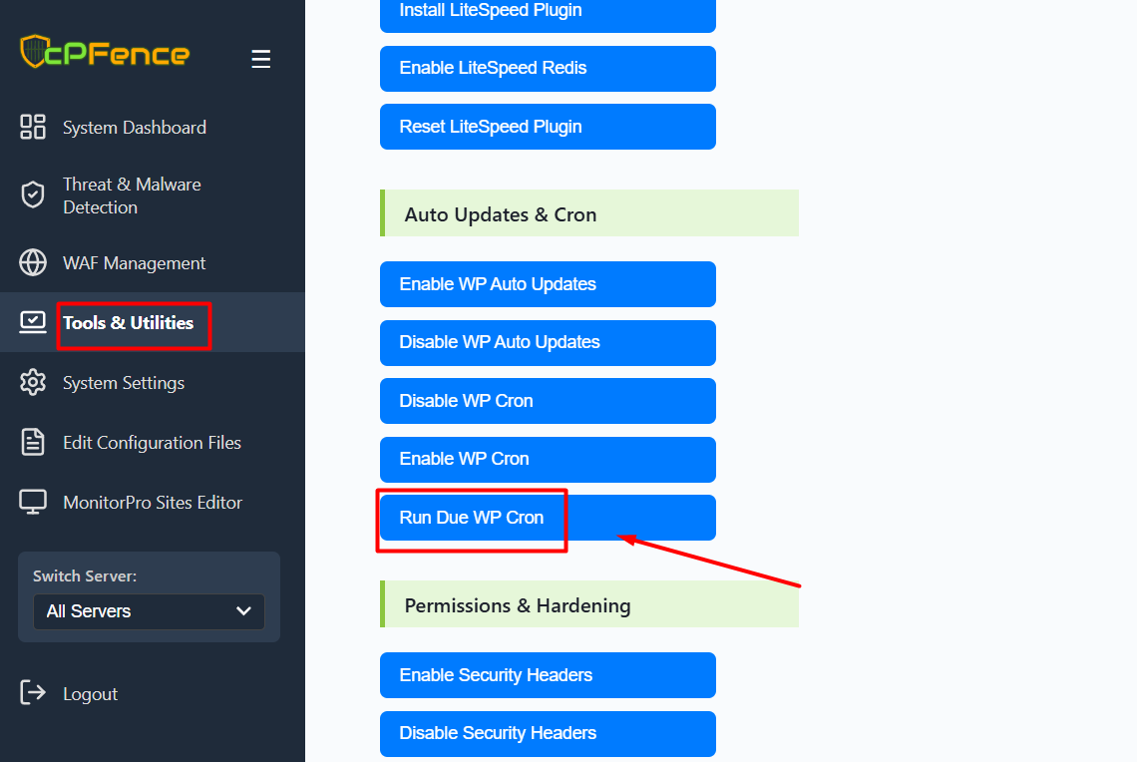Open the Tools & Utilities menu item
This screenshot has width=1137, height=762.
pos(128,323)
